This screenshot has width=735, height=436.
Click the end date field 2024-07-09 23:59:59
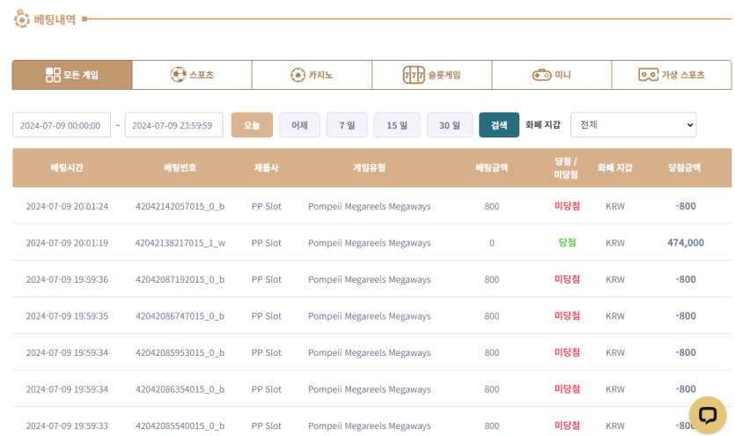click(x=174, y=125)
